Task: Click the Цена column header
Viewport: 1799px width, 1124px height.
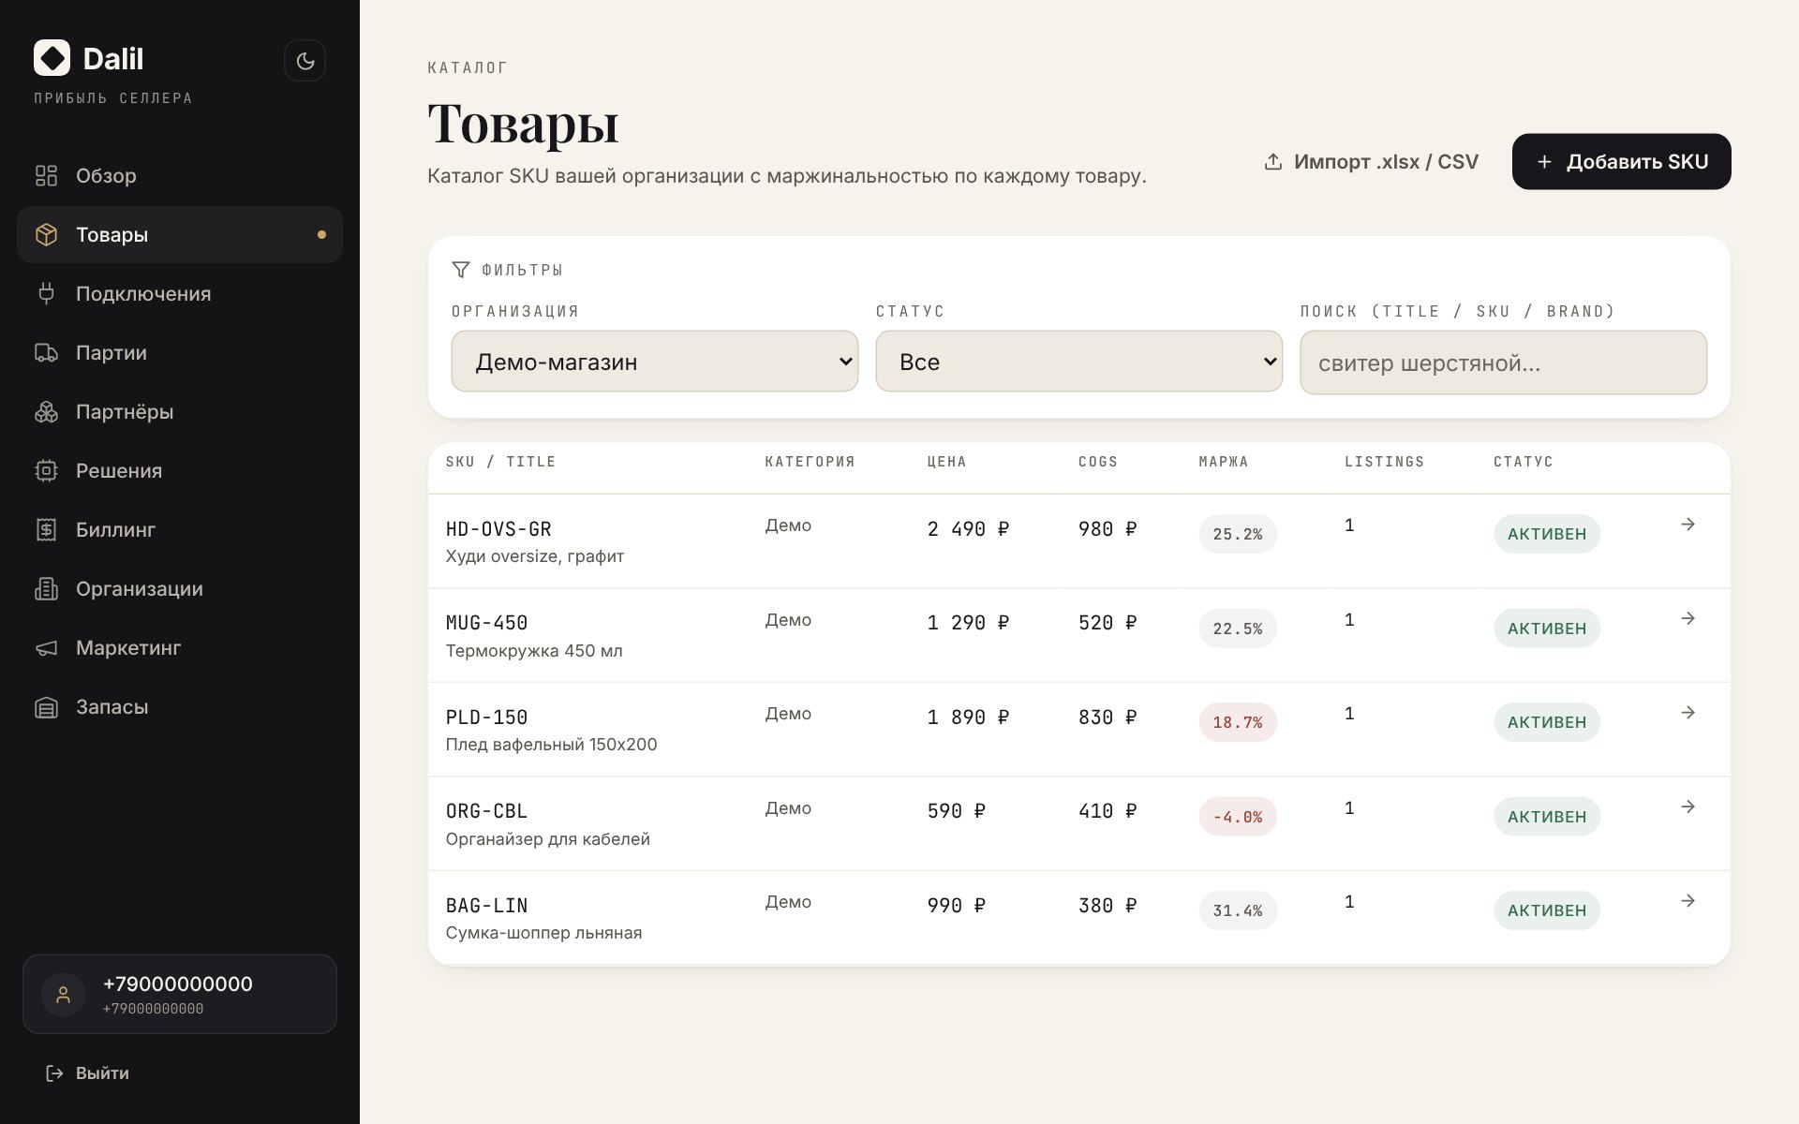Action: pos(946,462)
